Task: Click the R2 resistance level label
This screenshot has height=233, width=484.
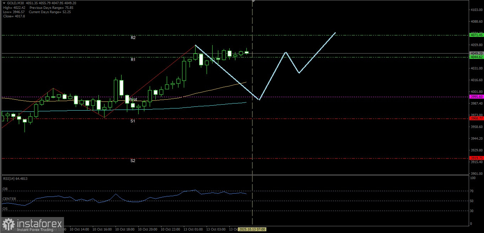Action: (x=133, y=37)
